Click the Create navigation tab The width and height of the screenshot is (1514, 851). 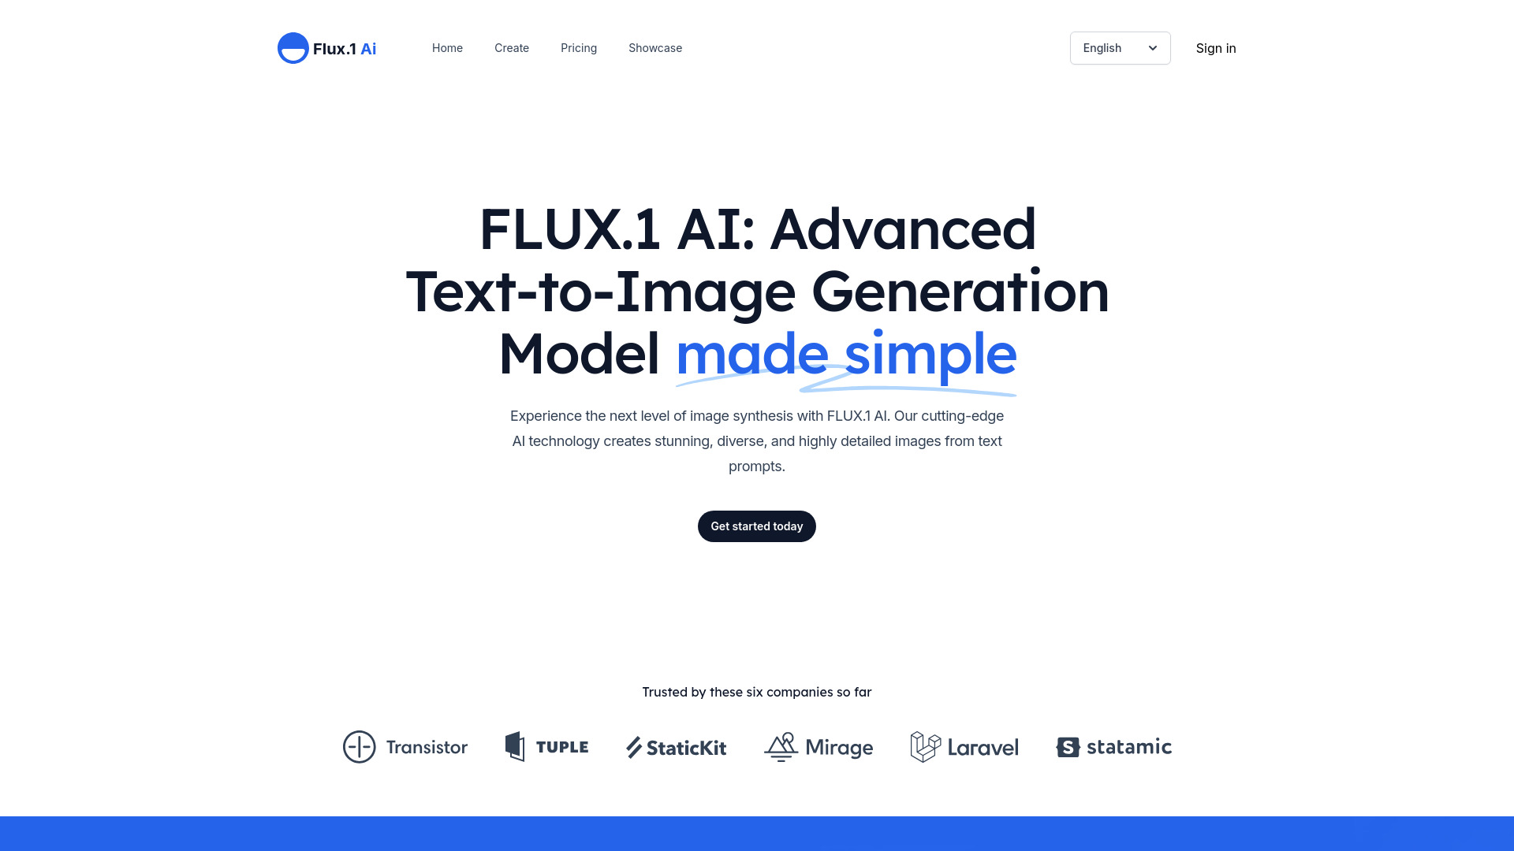(x=512, y=48)
